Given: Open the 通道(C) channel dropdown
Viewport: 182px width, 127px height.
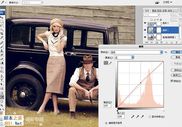Looking at the screenshot, I should [x=124, y=58].
